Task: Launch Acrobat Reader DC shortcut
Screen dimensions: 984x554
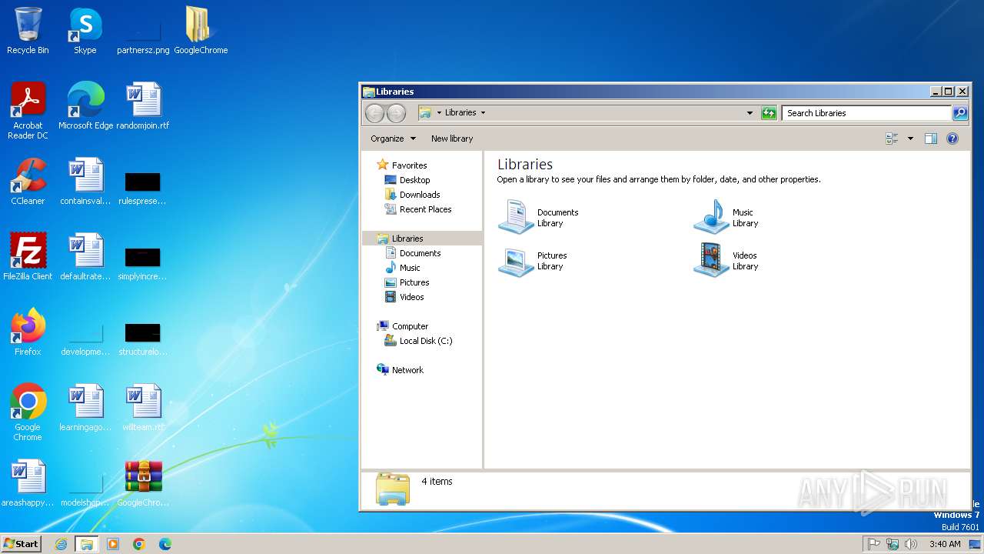Action: [x=28, y=111]
